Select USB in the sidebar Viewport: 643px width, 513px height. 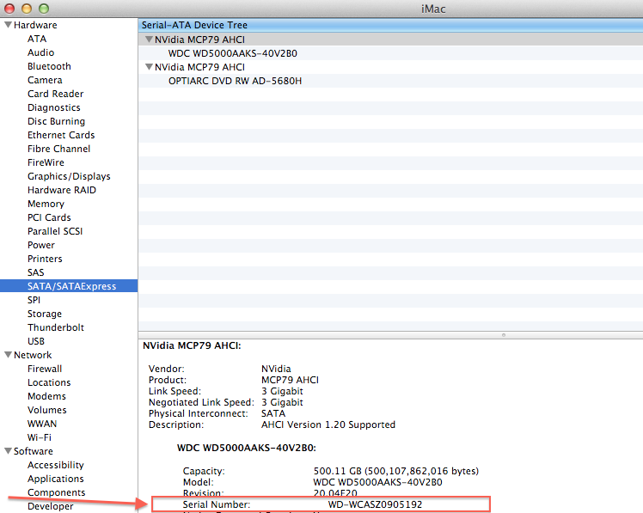click(36, 341)
